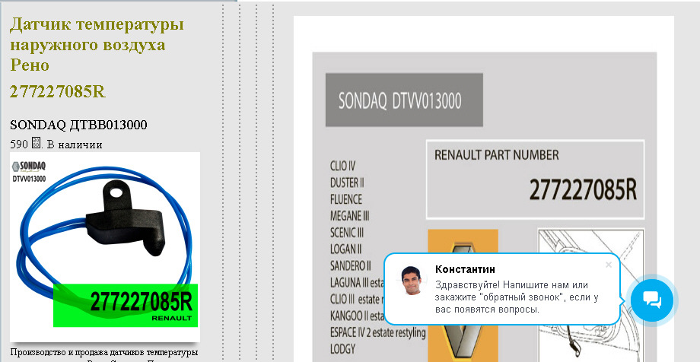Click LOGAN II in the model list

345,249
